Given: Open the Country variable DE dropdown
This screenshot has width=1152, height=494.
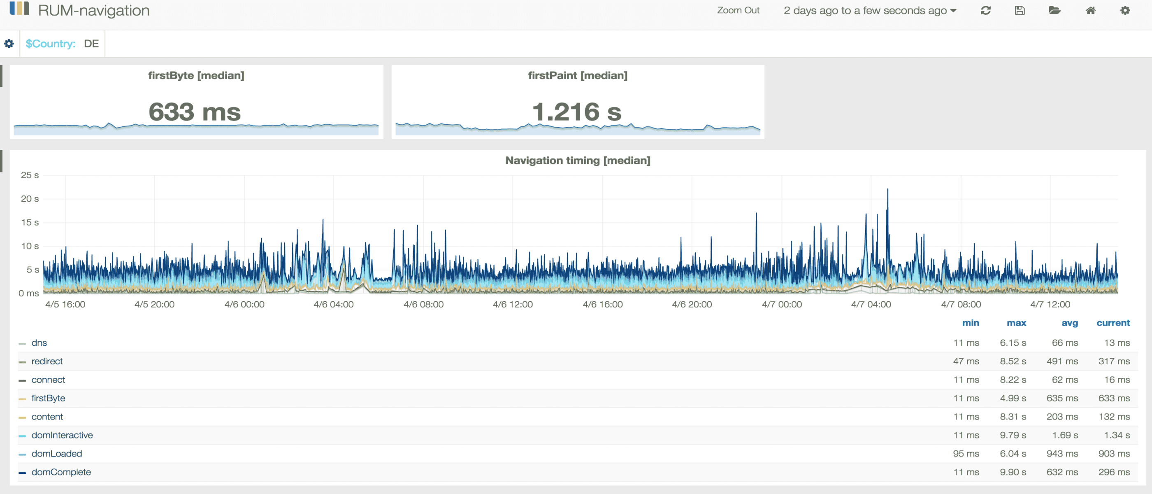Looking at the screenshot, I should click(x=91, y=43).
